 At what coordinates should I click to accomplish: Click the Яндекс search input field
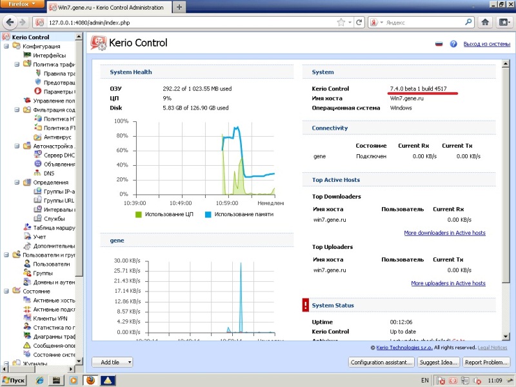point(424,23)
